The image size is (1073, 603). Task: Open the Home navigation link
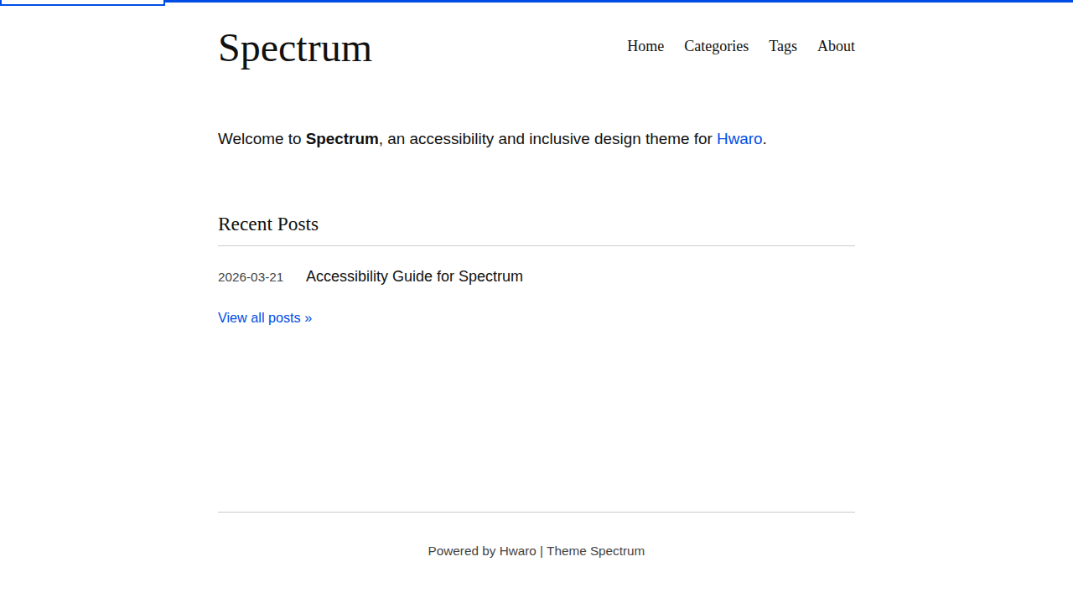[645, 46]
